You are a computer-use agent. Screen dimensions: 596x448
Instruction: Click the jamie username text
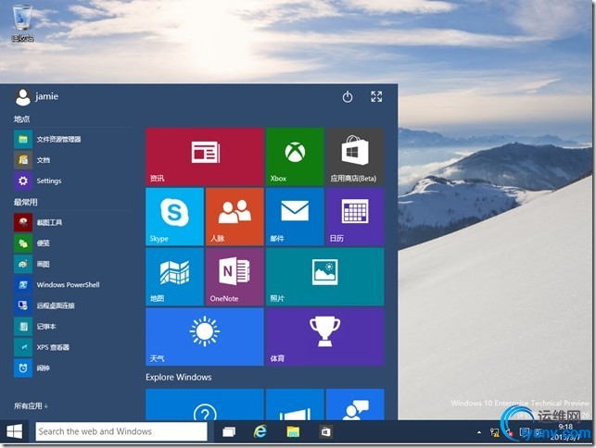[x=46, y=96]
